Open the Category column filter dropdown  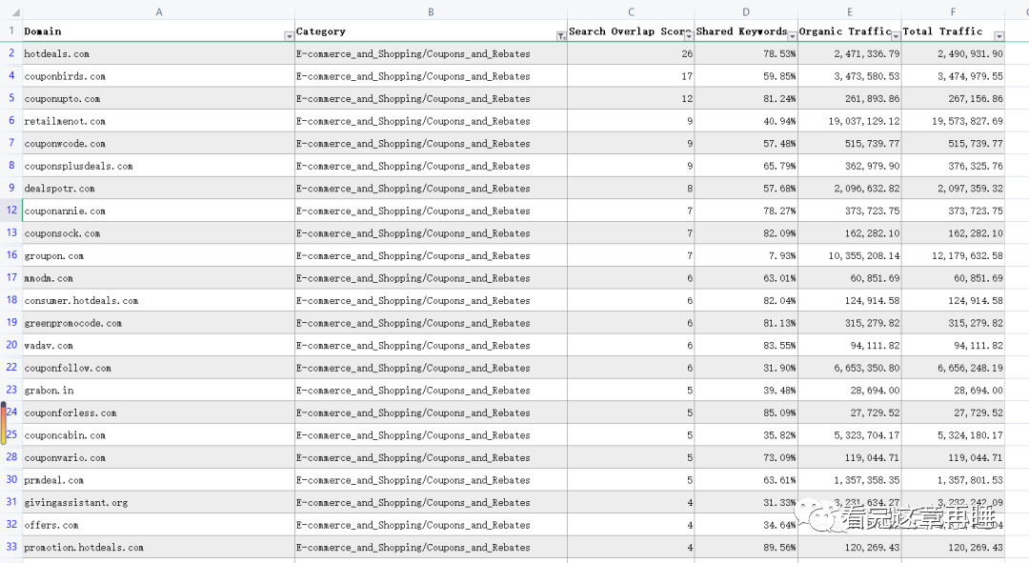561,36
